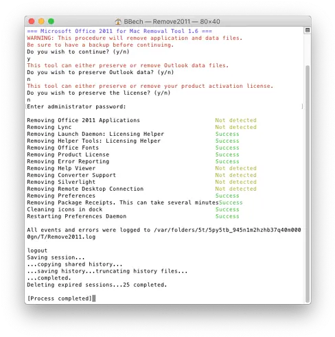Click 'Cleaning icons in dock' line
This screenshot has height=337, width=335.
65,209
